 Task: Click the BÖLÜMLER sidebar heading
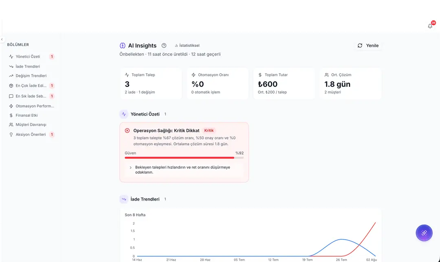coord(18,45)
